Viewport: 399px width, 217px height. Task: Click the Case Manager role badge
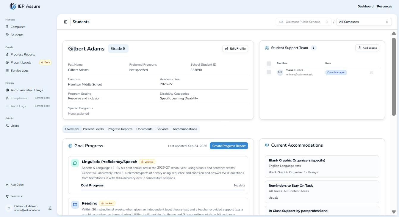pyautogui.click(x=336, y=72)
